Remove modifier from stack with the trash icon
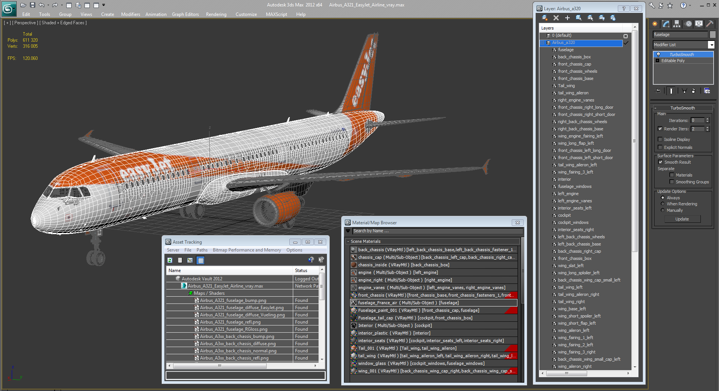 tap(693, 91)
